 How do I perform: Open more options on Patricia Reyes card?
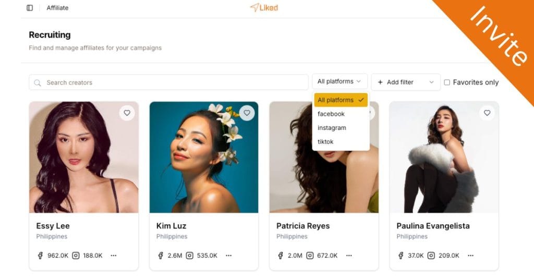pos(349,256)
